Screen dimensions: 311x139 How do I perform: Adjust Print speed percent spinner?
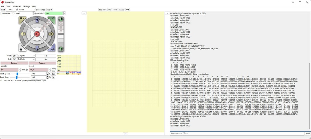pyautogui.click(x=47, y=74)
